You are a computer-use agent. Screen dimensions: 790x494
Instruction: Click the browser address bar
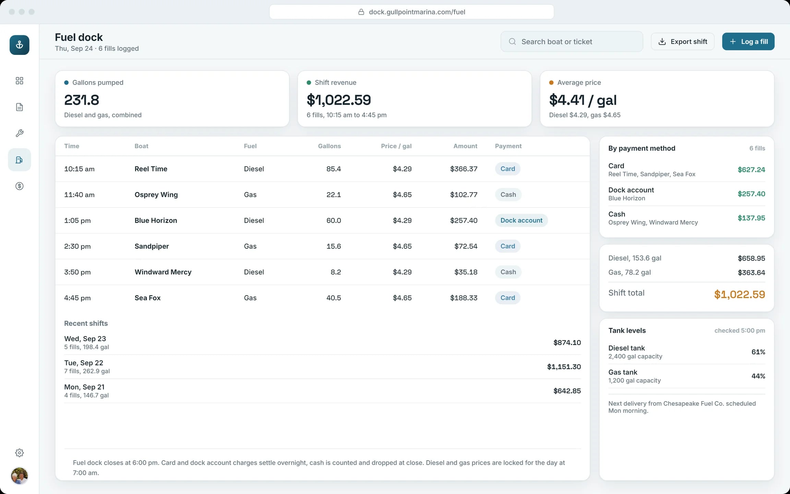pos(411,12)
